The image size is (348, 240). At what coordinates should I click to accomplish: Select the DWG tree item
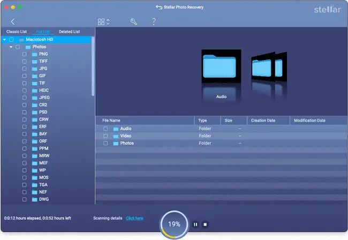pyautogui.click(x=44, y=199)
